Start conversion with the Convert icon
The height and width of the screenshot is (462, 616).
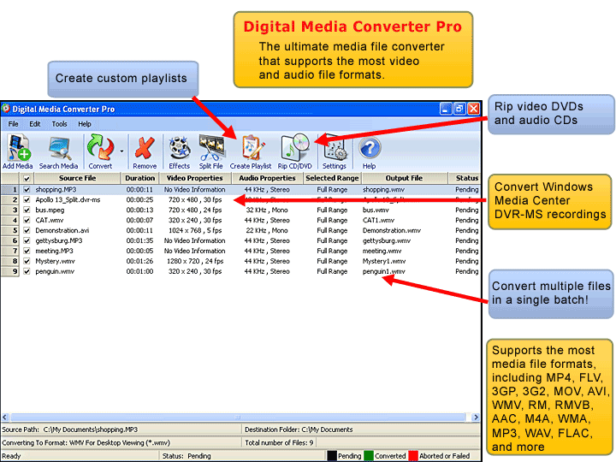tap(100, 151)
